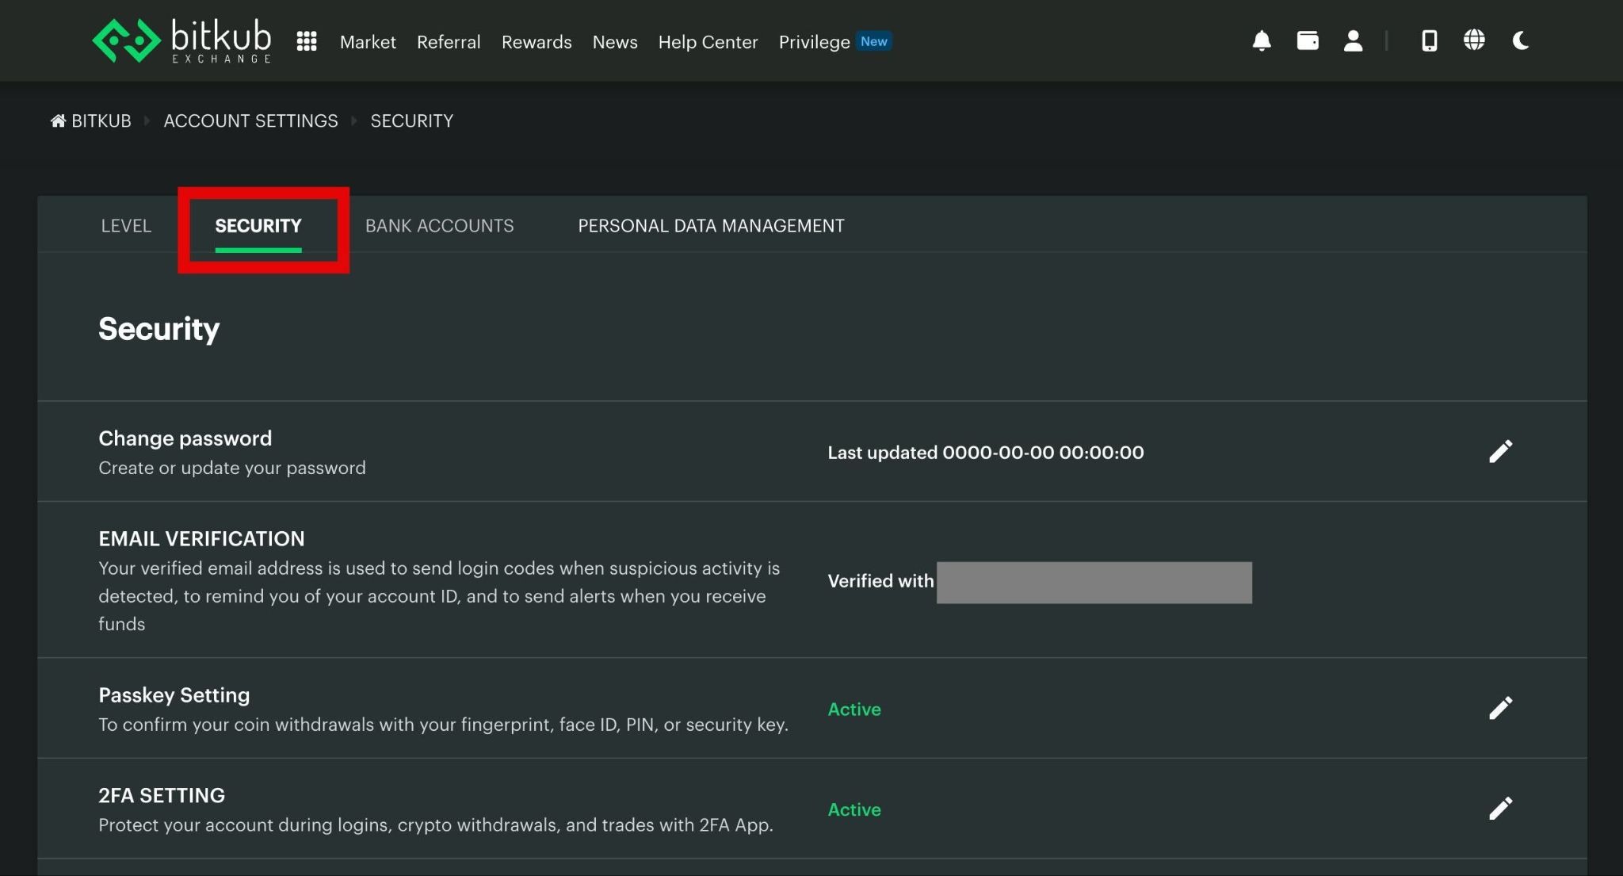Go to the Referral page
1623x876 pixels.
click(449, 42)
